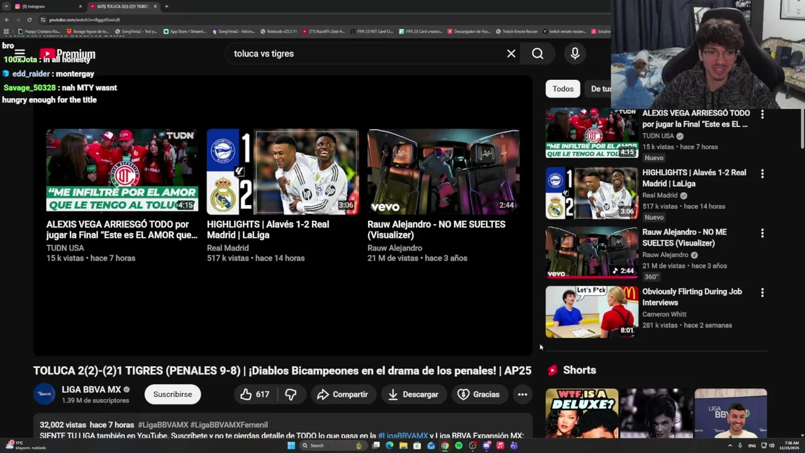Like the video with thumbs-up 617
Viewport: 805px width, 453px height.
[x=255, y=394]
